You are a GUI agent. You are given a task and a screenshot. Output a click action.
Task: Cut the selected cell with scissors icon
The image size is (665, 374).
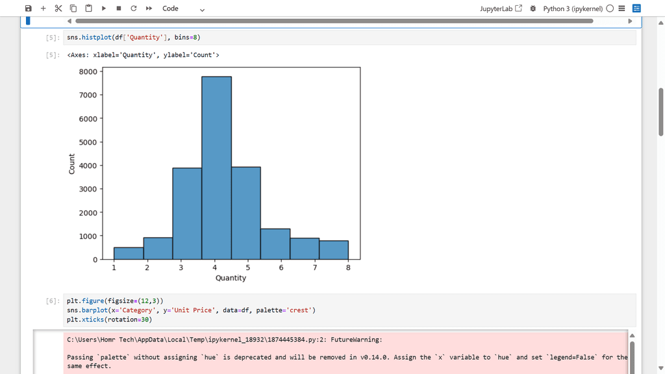58,8
